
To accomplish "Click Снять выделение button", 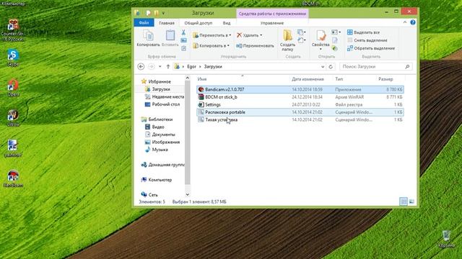I will pyautogui.click(x=367, y=40).
